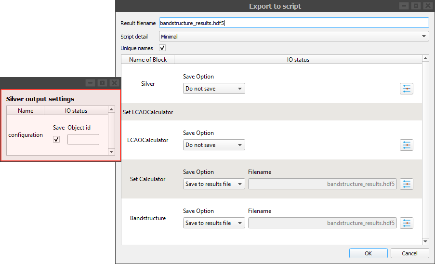Toggle the Unique names checkbox
Screen dimensions: 435x264
tap(162, 48)
